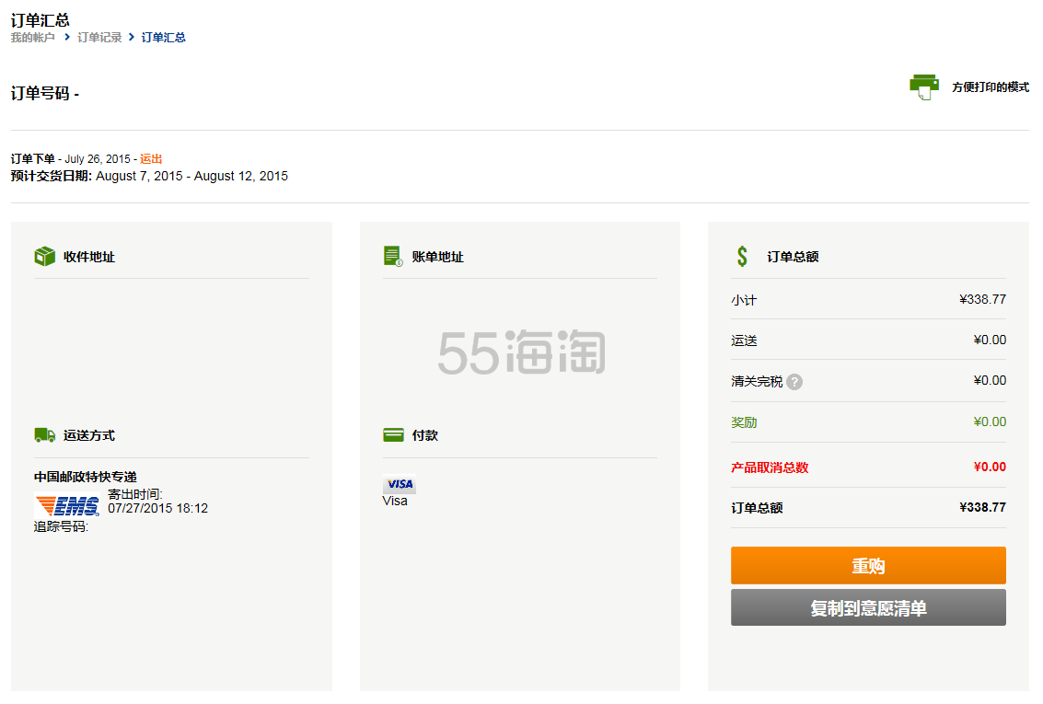Go to 我的帐户 in breadcrumb
This screenshot has height=704, width=1043.
coord(32,38)
